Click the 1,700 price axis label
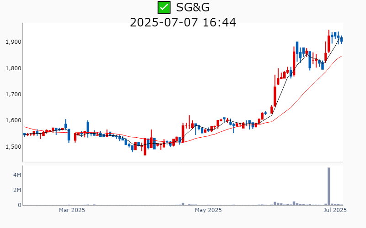 (14, 94)
